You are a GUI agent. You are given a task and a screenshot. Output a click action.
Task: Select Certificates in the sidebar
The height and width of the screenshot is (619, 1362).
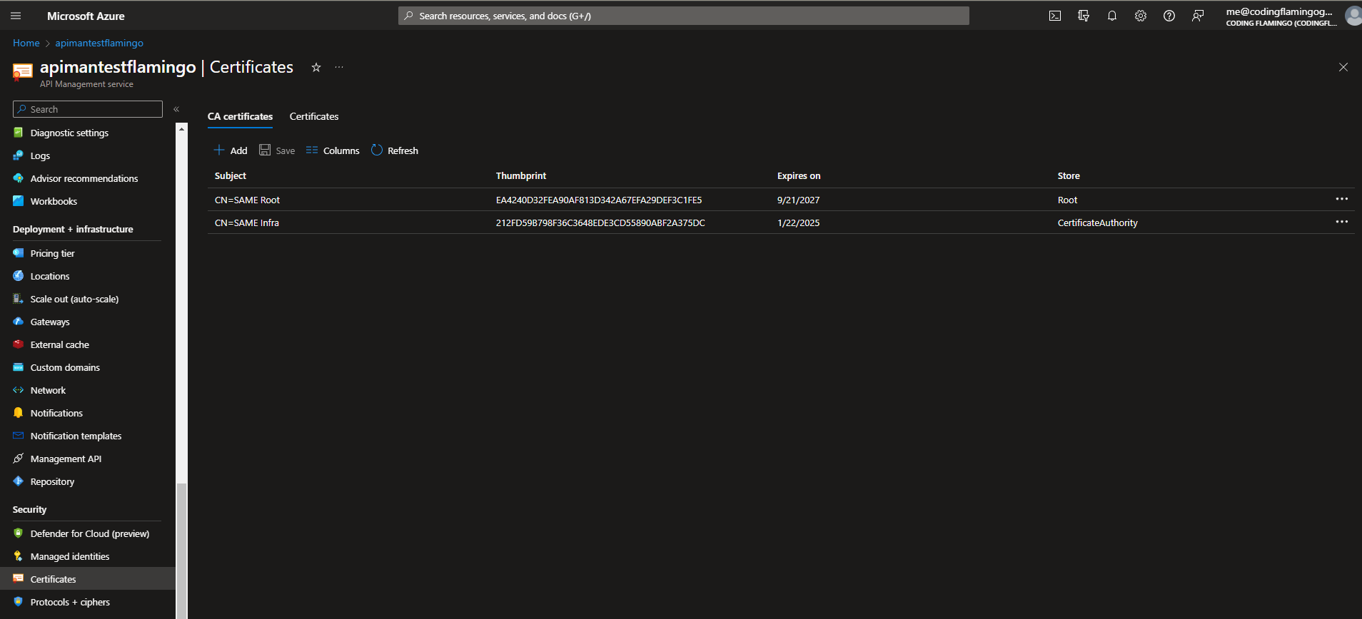pyautogui.click(x=88, y=579)
